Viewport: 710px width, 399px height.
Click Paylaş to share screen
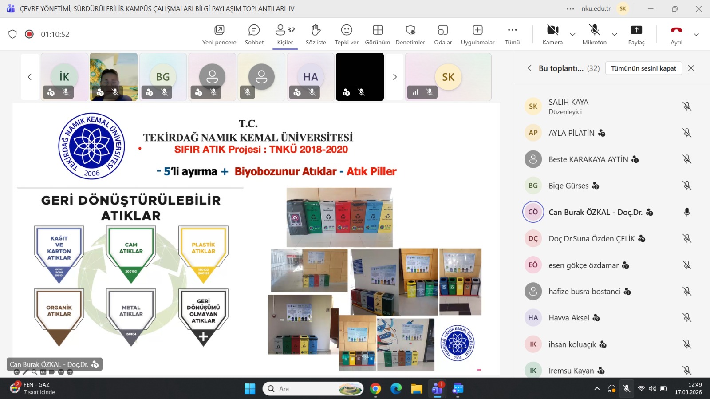pyautogui.click(x=636, y=35)
